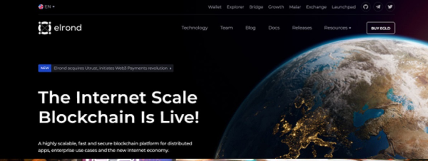The height and width of the screenshot is (161, 428).
Task: Click arrow at end of Utrust announcement
Action: [x=171, y=68]
